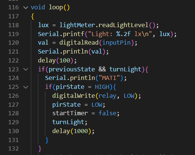
Task: Click line number 131 in gutter
Action: (x=13, y=140)
